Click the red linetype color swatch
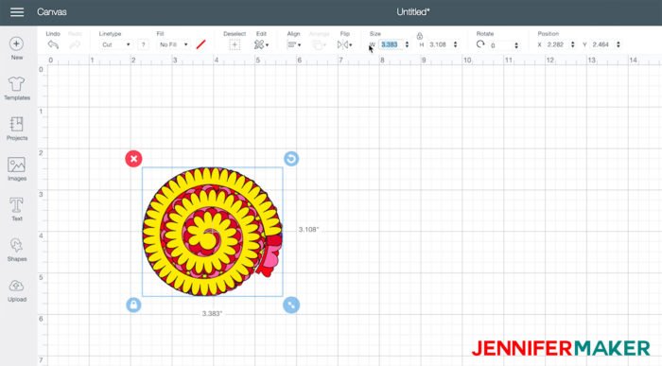This screenshot has width=662, height=366. [x=200, y=44]
